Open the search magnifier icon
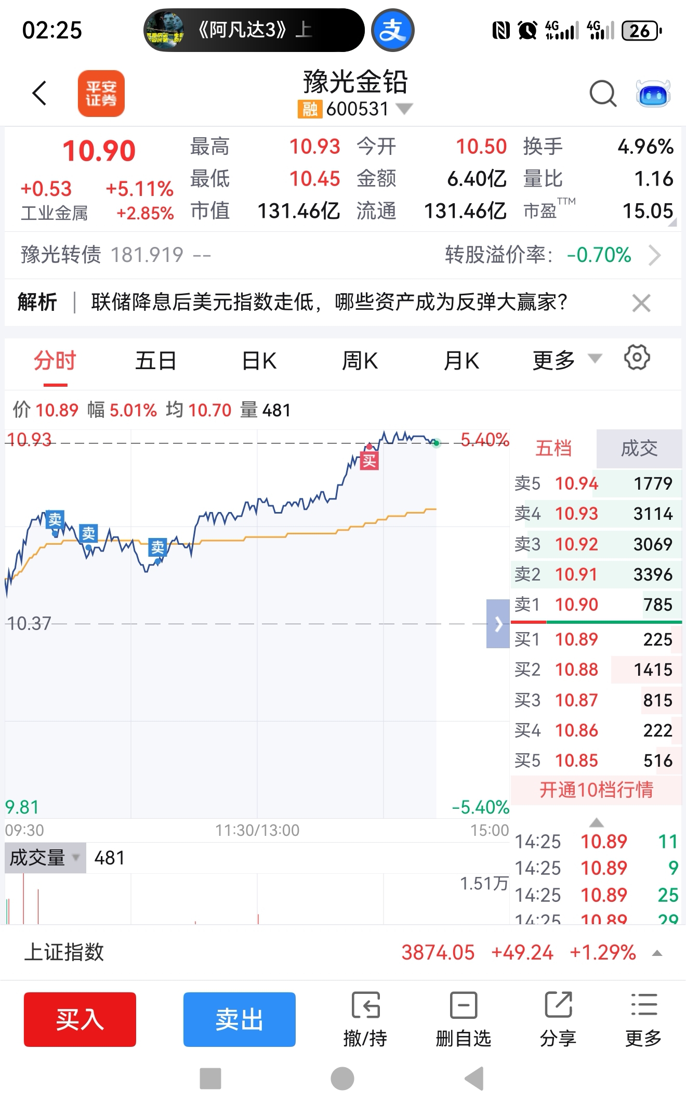 (x=603, y=94)
